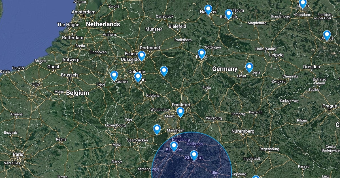Click the map pin at Hanover
340x178 pixels.
click(208, 9)
